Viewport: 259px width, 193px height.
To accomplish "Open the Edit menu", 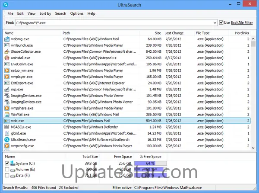I will (20, 13).
